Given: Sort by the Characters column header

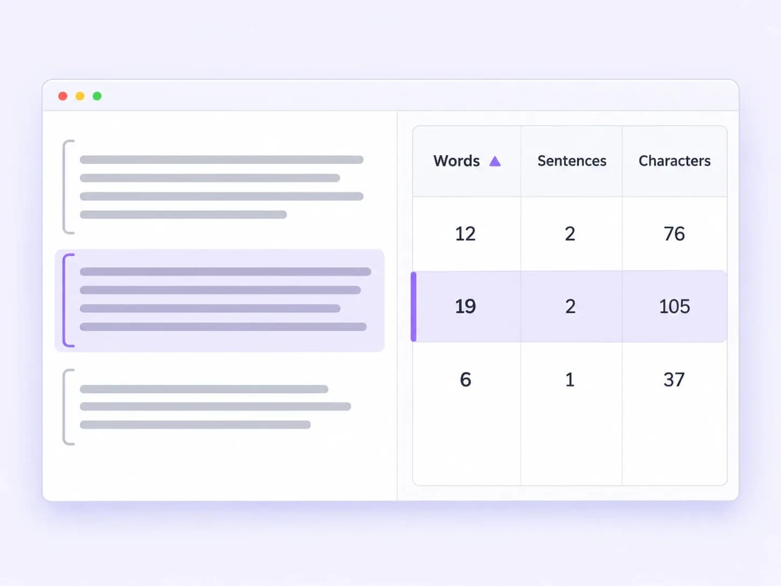Looking at the screenshot, I should [x=674, y=161].
